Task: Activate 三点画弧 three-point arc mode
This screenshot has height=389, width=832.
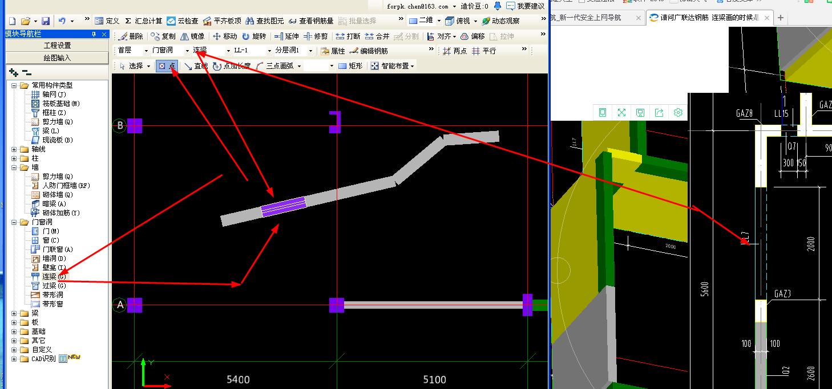Action: [x=274, y=65]
